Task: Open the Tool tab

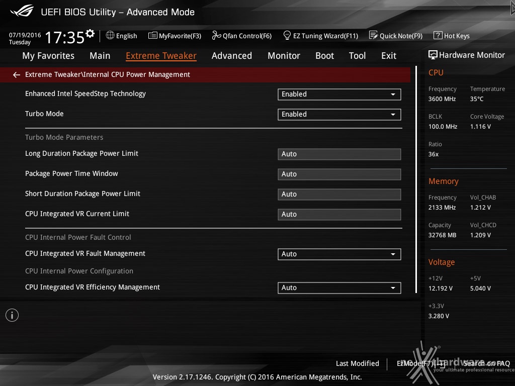Action: click(x=358, y=56)
